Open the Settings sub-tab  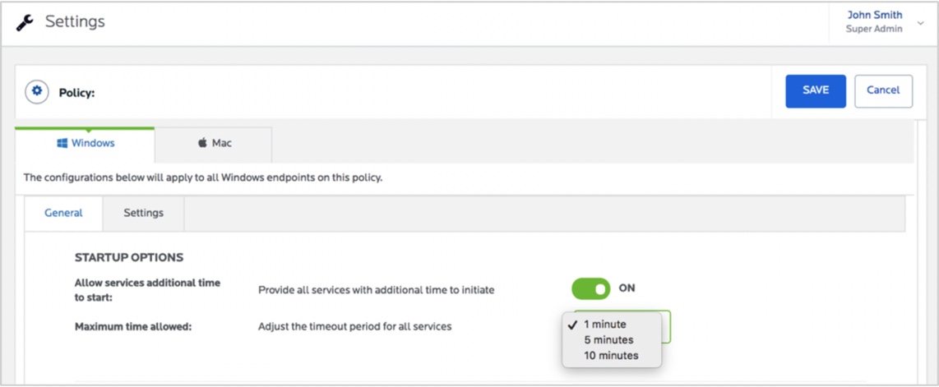point(143,213)
